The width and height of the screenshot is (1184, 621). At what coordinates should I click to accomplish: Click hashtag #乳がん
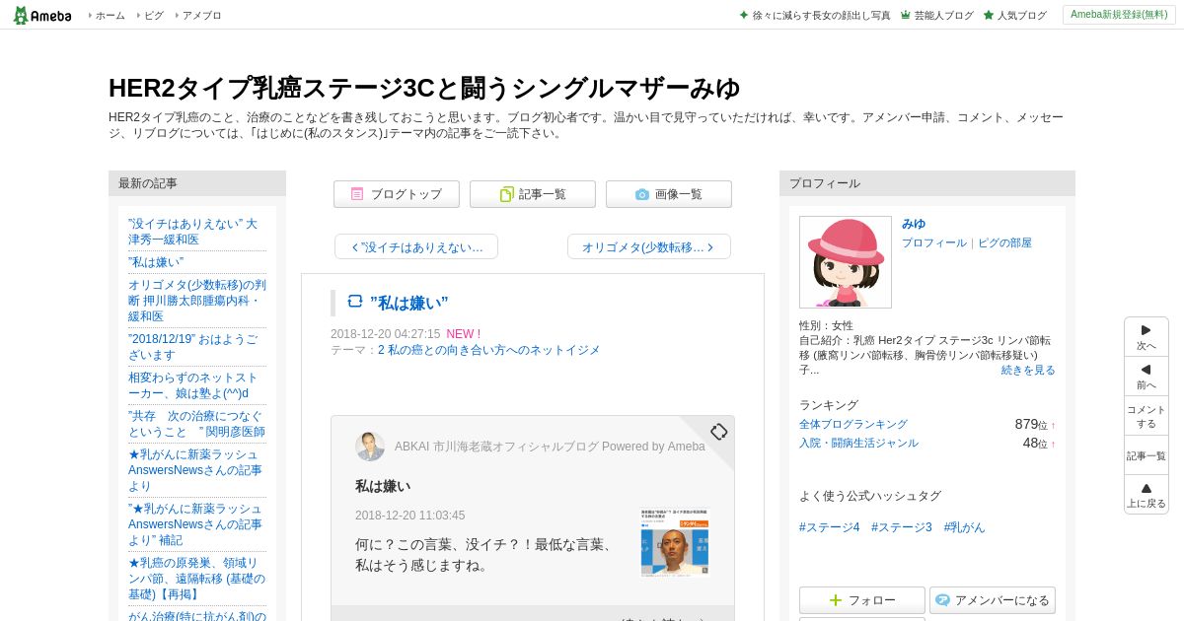click(964, 527)
